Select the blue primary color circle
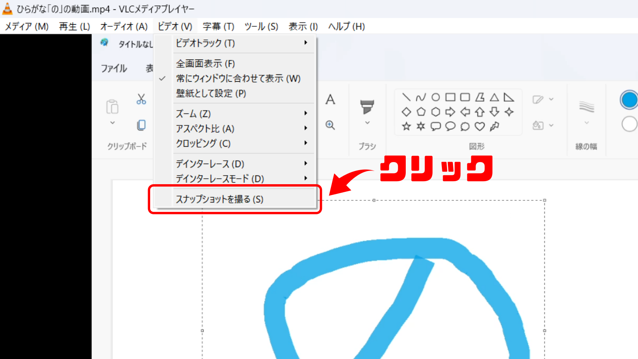638x359 pixels. click(x=629, y=100)
